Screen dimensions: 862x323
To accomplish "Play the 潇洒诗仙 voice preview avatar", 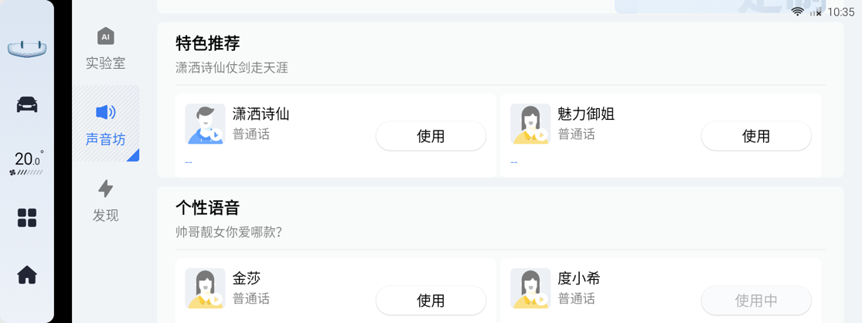I will coord(205,124).
